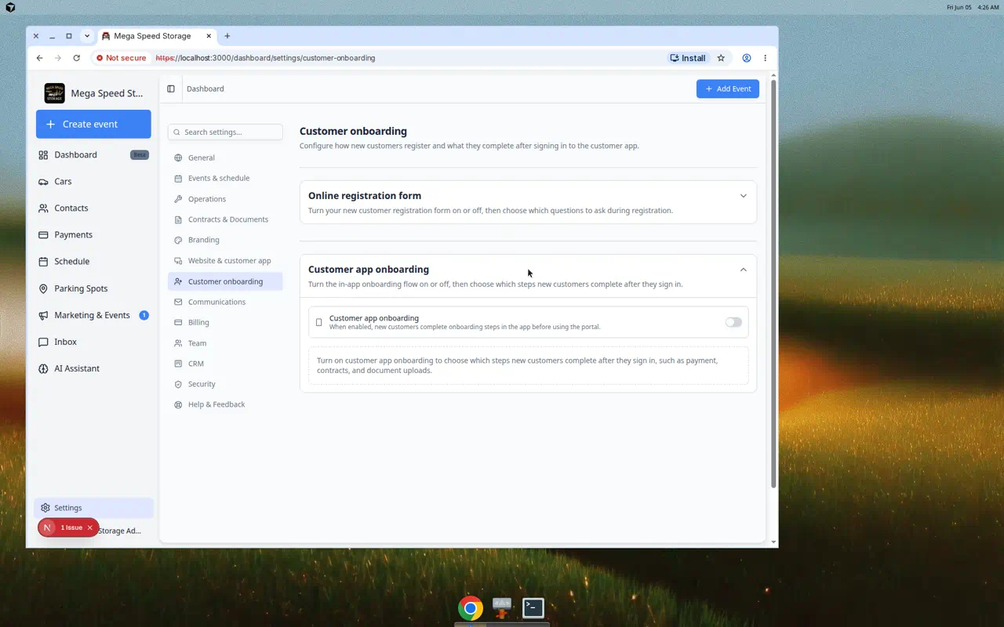Click the AI Assistant icon

pyautogui.click(x=43, y=368)
